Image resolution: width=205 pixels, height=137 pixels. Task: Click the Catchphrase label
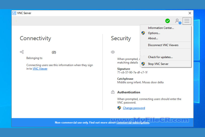tap(125, 79)
